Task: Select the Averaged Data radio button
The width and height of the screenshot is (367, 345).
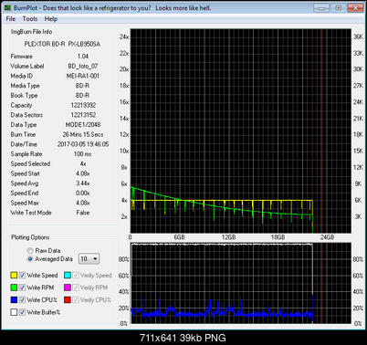Action: pos(30,259)
